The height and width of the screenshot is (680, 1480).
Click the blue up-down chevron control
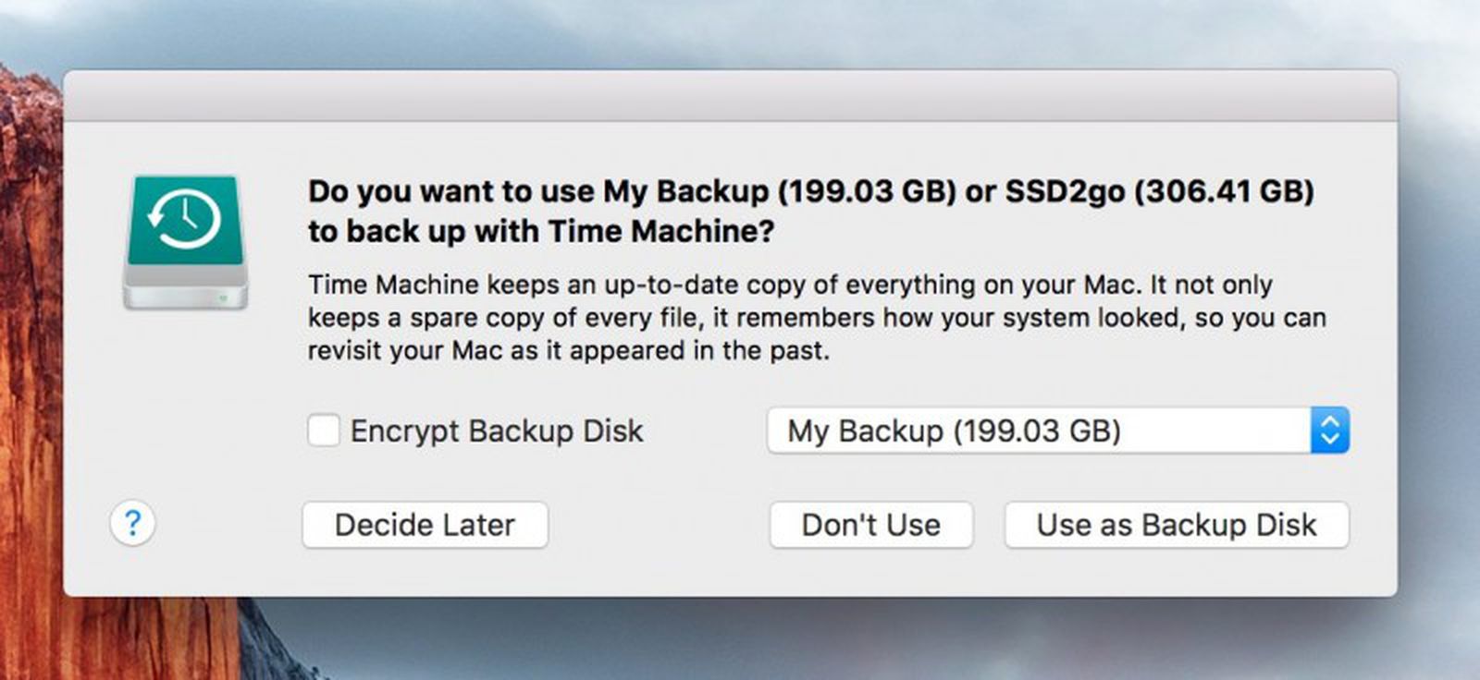[x=1330, y=430]
